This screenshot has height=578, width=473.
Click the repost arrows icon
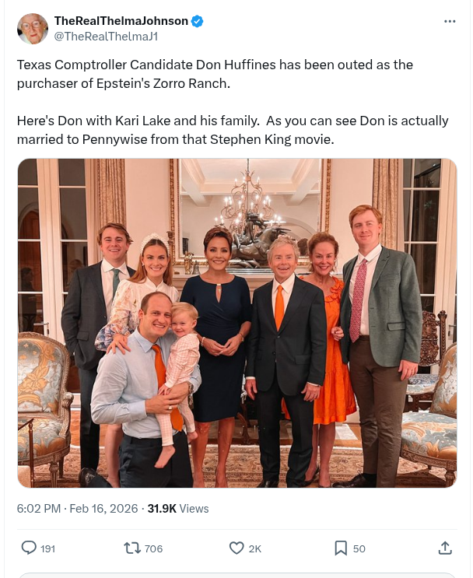point(132,548)
